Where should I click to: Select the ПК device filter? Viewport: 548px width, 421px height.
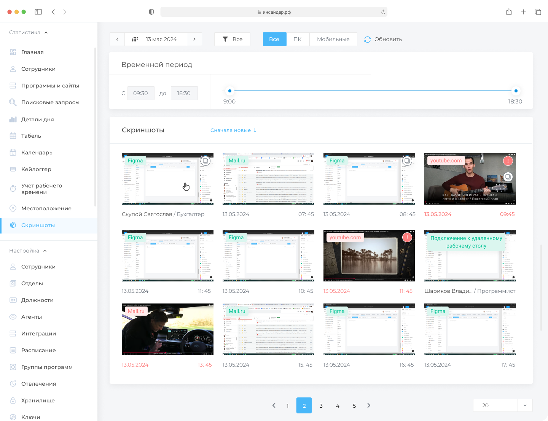[298, 39]
